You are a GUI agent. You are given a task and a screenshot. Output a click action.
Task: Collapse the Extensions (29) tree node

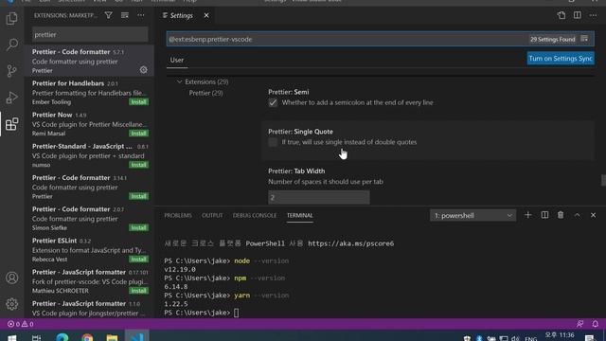[179, 81]
